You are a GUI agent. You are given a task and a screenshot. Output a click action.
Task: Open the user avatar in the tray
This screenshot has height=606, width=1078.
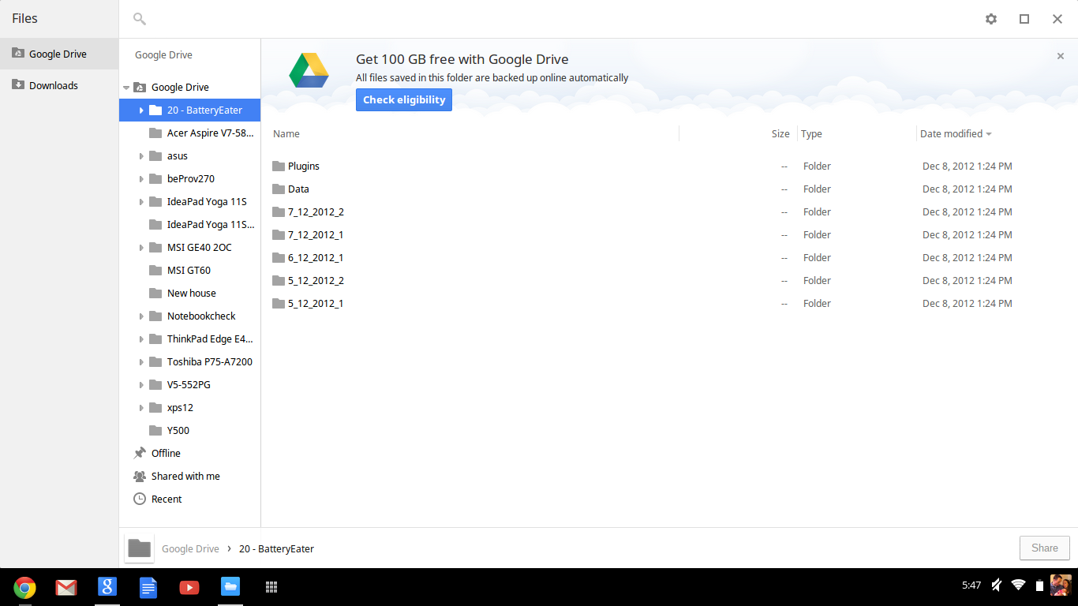1061,585
